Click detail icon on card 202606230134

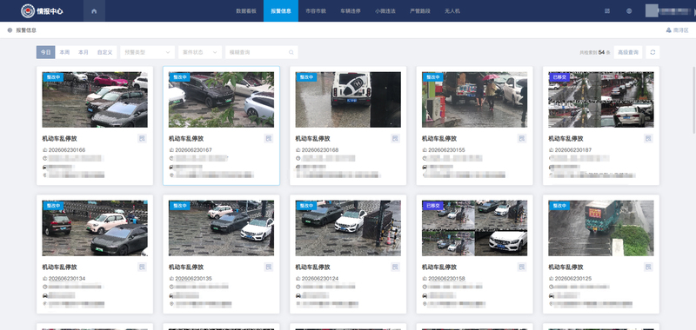(x=142, y=267)
